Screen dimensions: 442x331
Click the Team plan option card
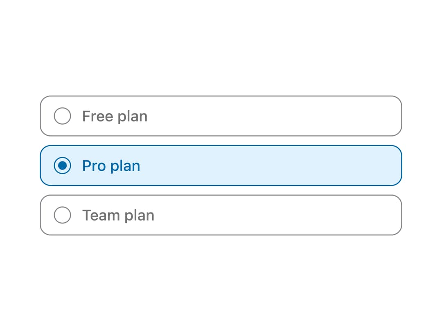tap(221, 215)
